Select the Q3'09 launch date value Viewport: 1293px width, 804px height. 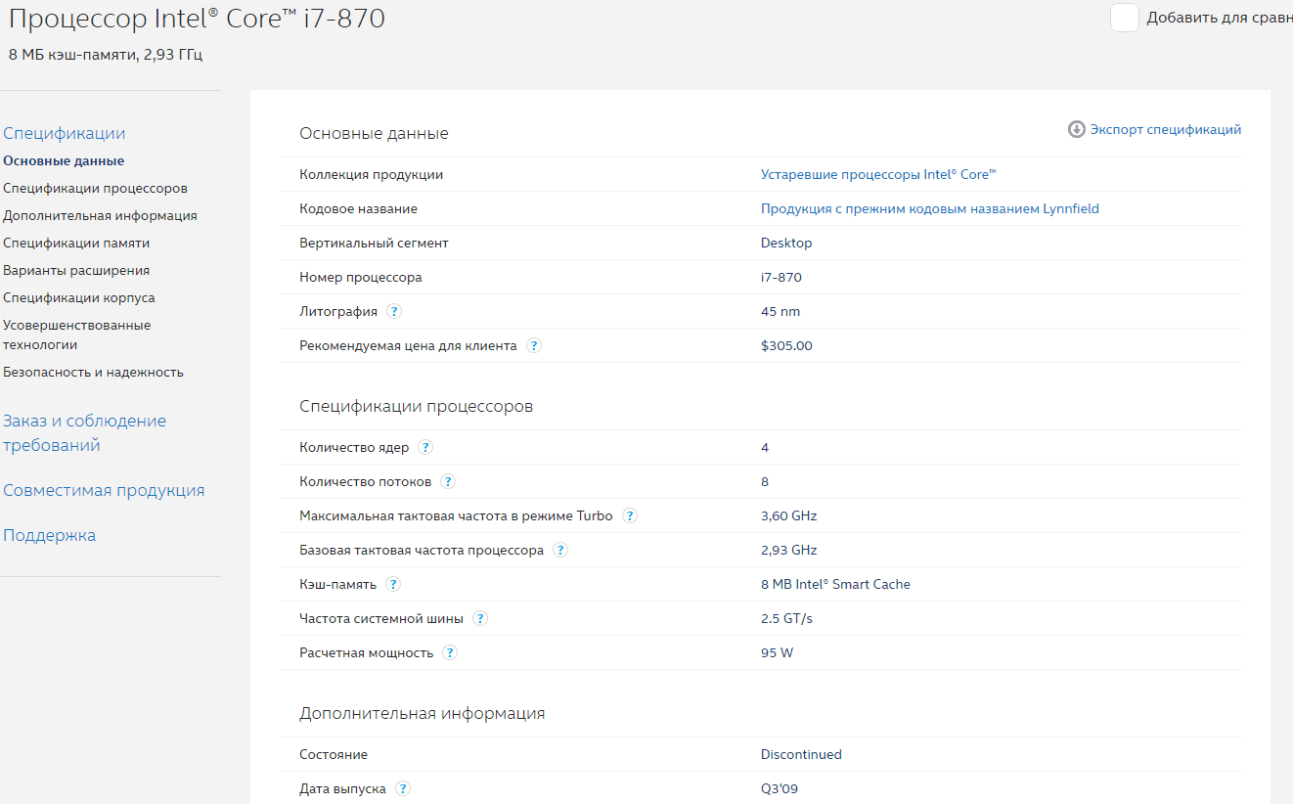(781, 788)
